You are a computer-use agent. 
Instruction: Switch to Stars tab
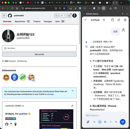(60, 21)
